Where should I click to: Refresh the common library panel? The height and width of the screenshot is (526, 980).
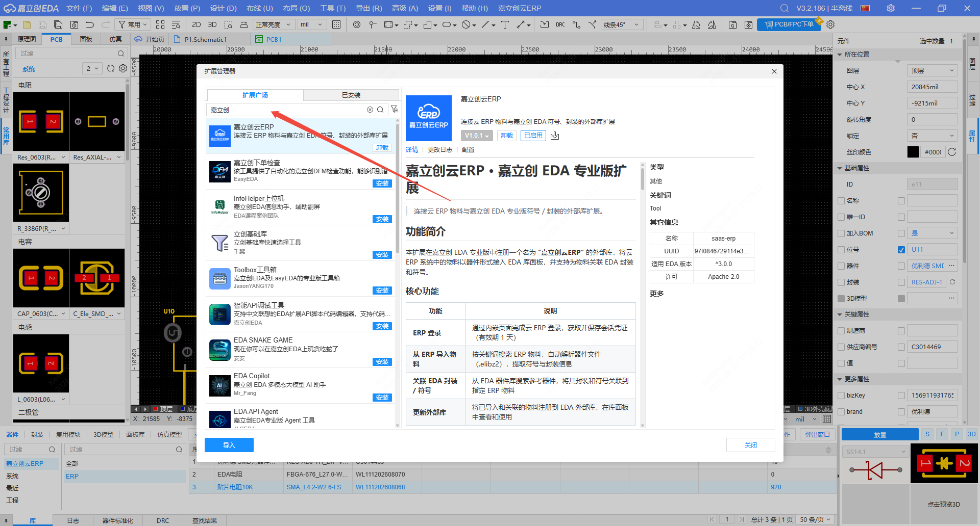click(x=111, y=68)
